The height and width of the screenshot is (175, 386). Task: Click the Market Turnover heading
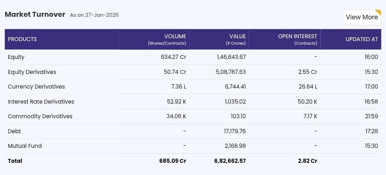(x=35, y=15)
